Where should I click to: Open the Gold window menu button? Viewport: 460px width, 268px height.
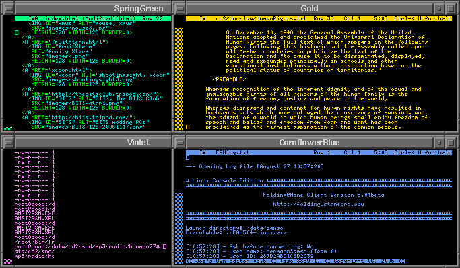pyautogui.click(x=180, y=9)
